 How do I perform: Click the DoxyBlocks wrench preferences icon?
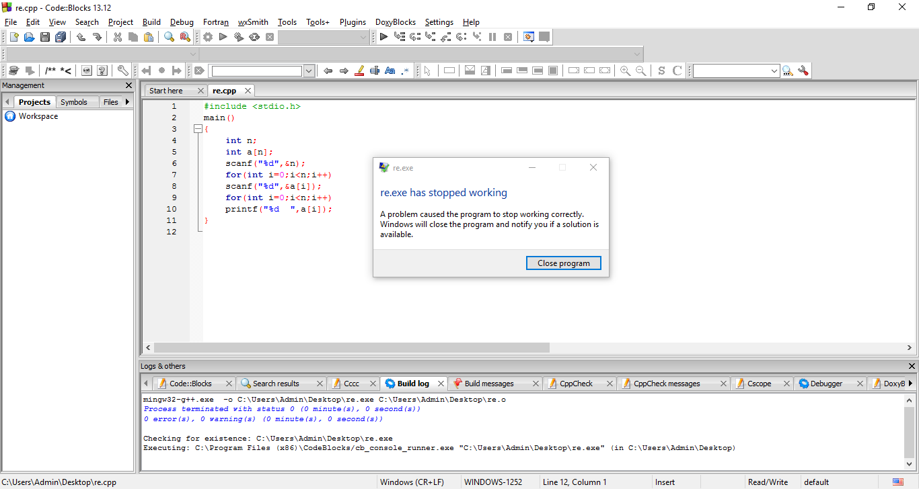pyautogui.click(x=122, y=71)
